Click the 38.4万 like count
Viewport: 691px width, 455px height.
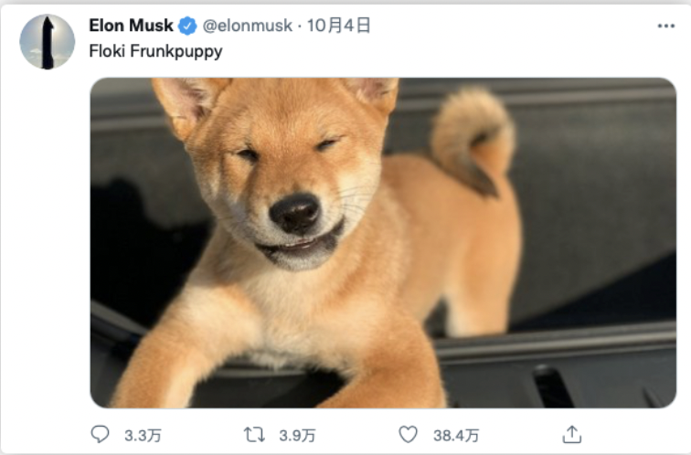[456, 436]
